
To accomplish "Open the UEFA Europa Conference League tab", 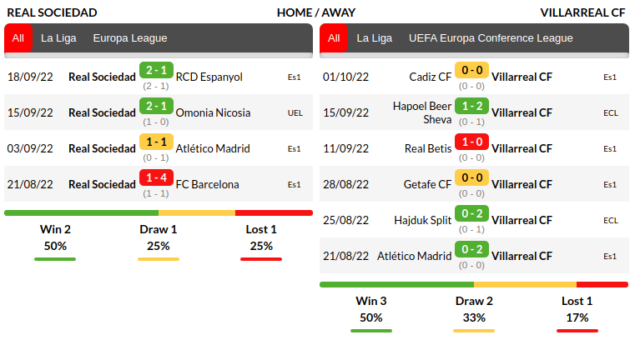I will (x=491, y=38).
